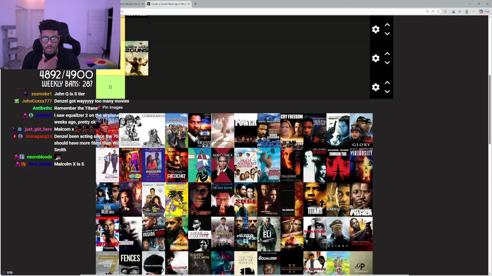This screenshot has width=492, height=276.
Task: Choose The Siege poster
Action: [246, 199]
